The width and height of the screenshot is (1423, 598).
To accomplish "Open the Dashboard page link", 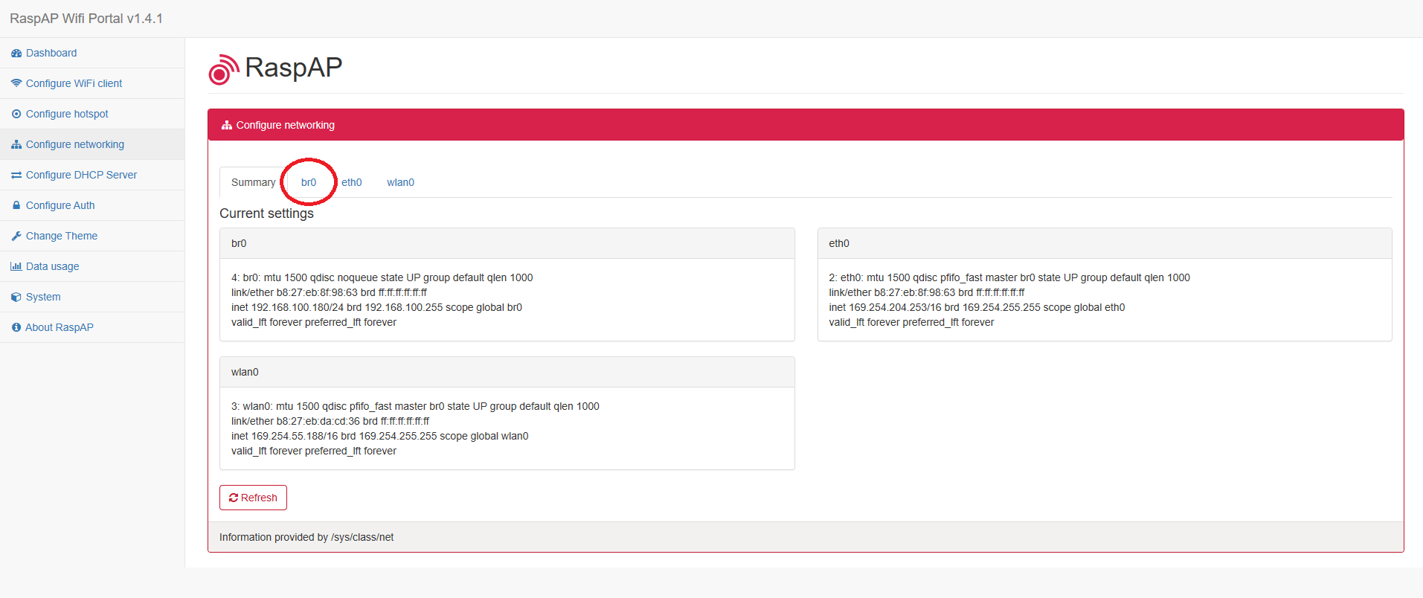I will click(51, 53).
